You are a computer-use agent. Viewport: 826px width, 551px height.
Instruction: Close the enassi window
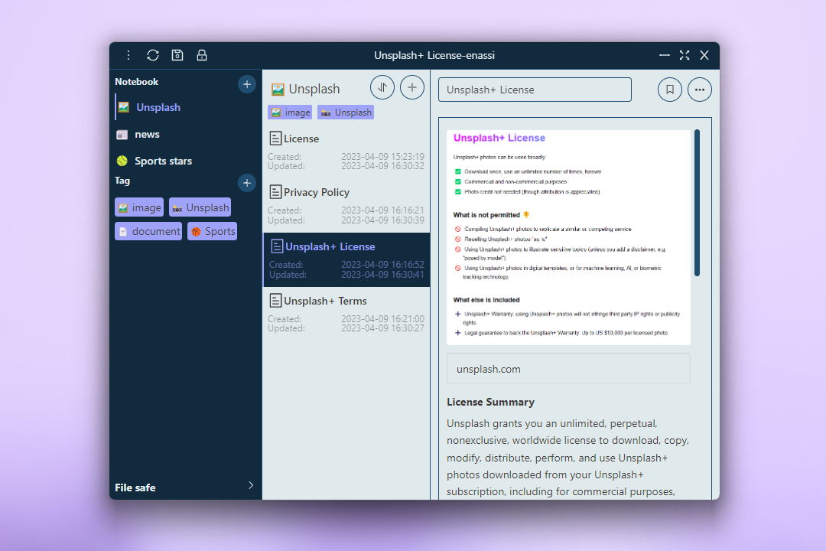pyautogui.click(x=704, y=55)
